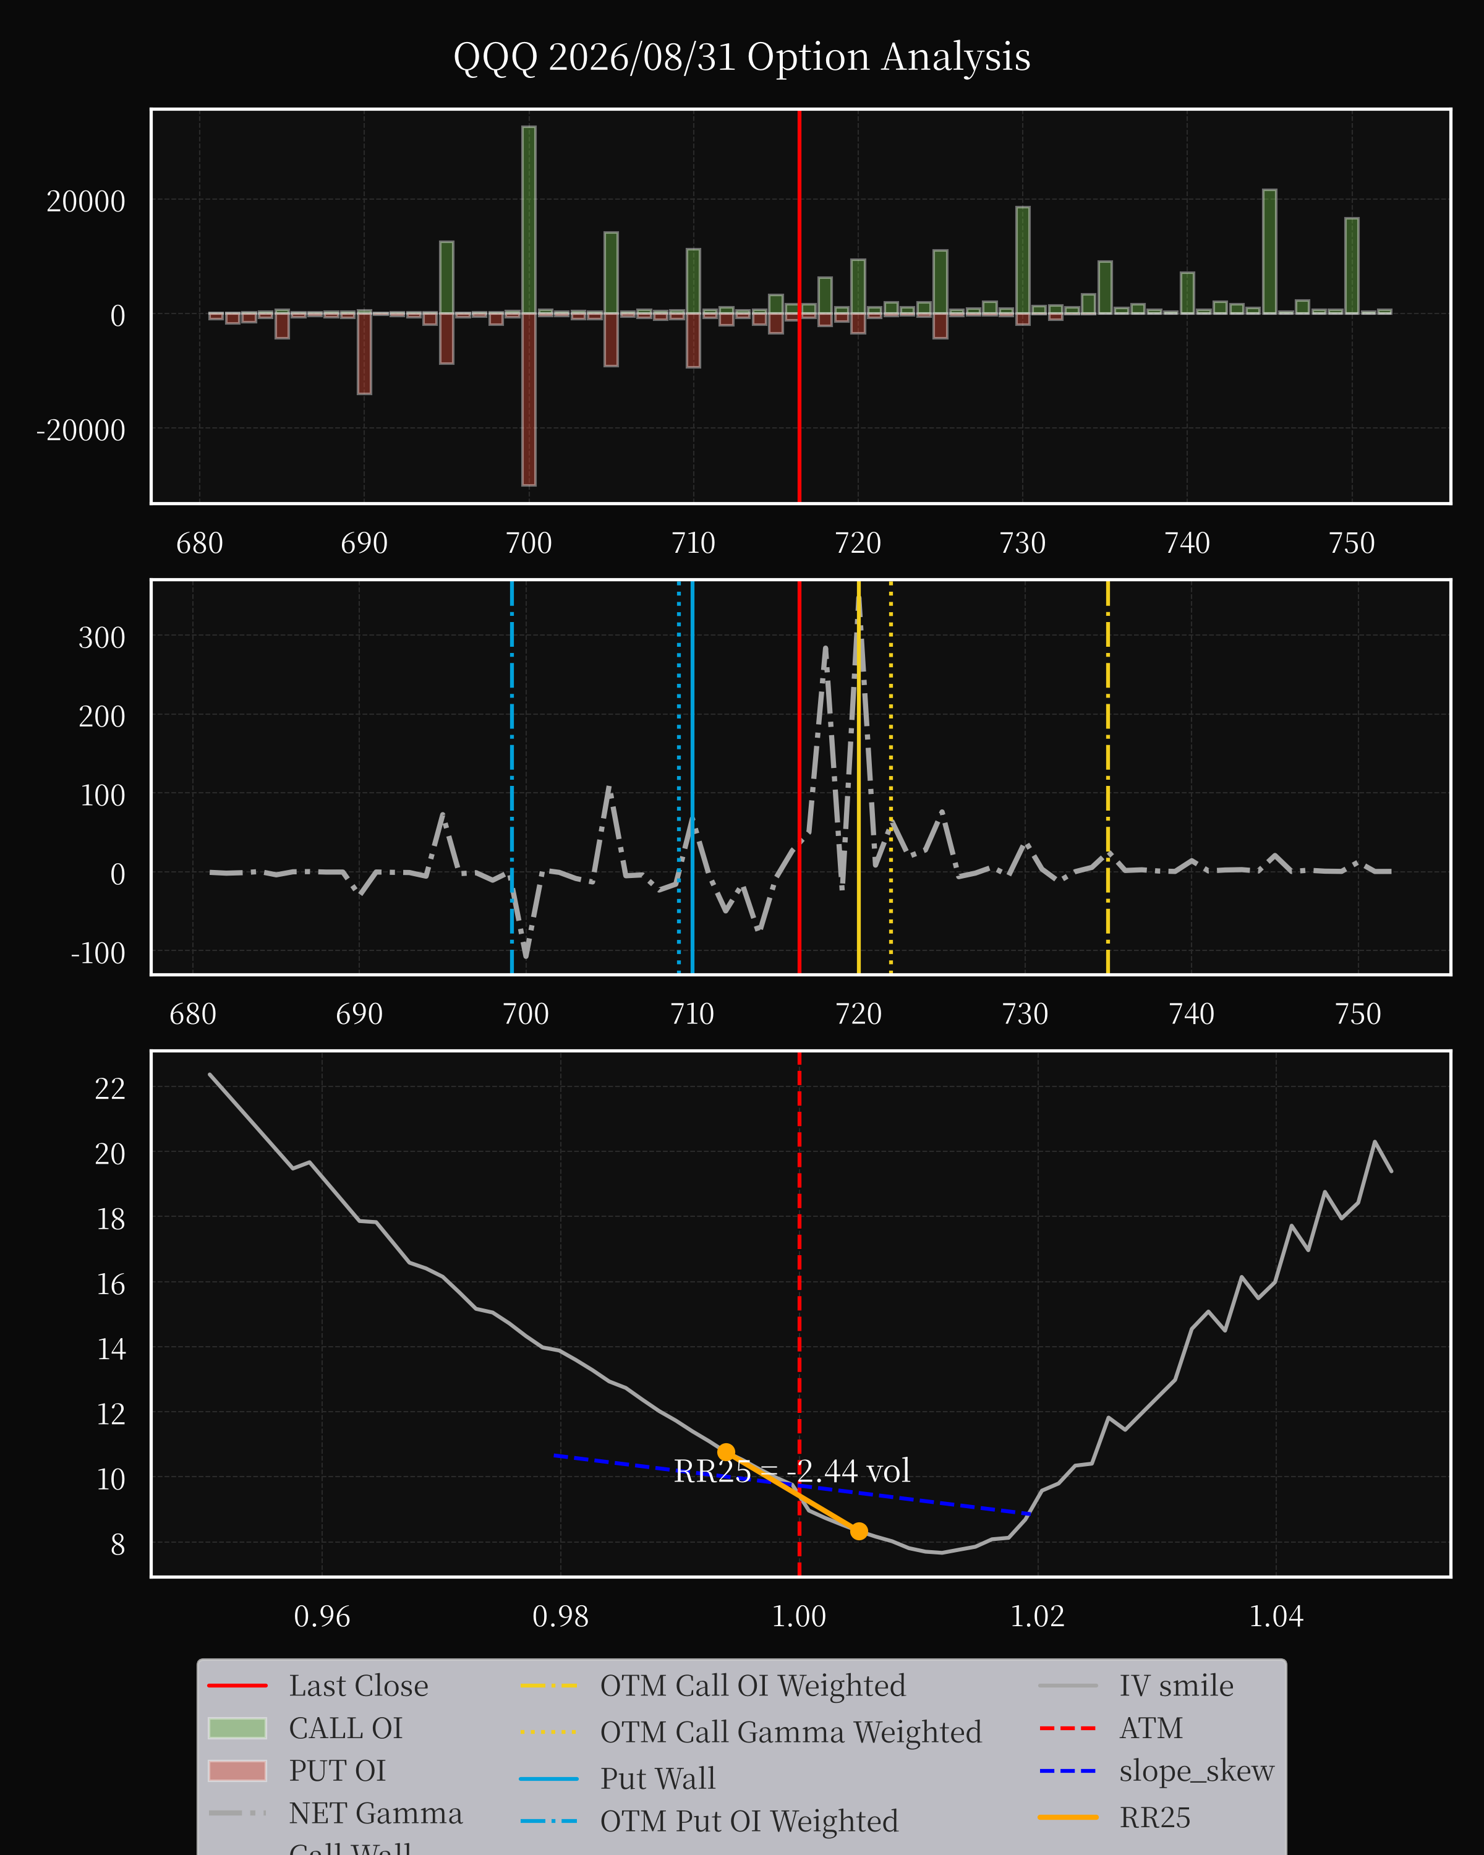
Task: Select the "Last Close" legend label
Action: (x=358, y=1686)
